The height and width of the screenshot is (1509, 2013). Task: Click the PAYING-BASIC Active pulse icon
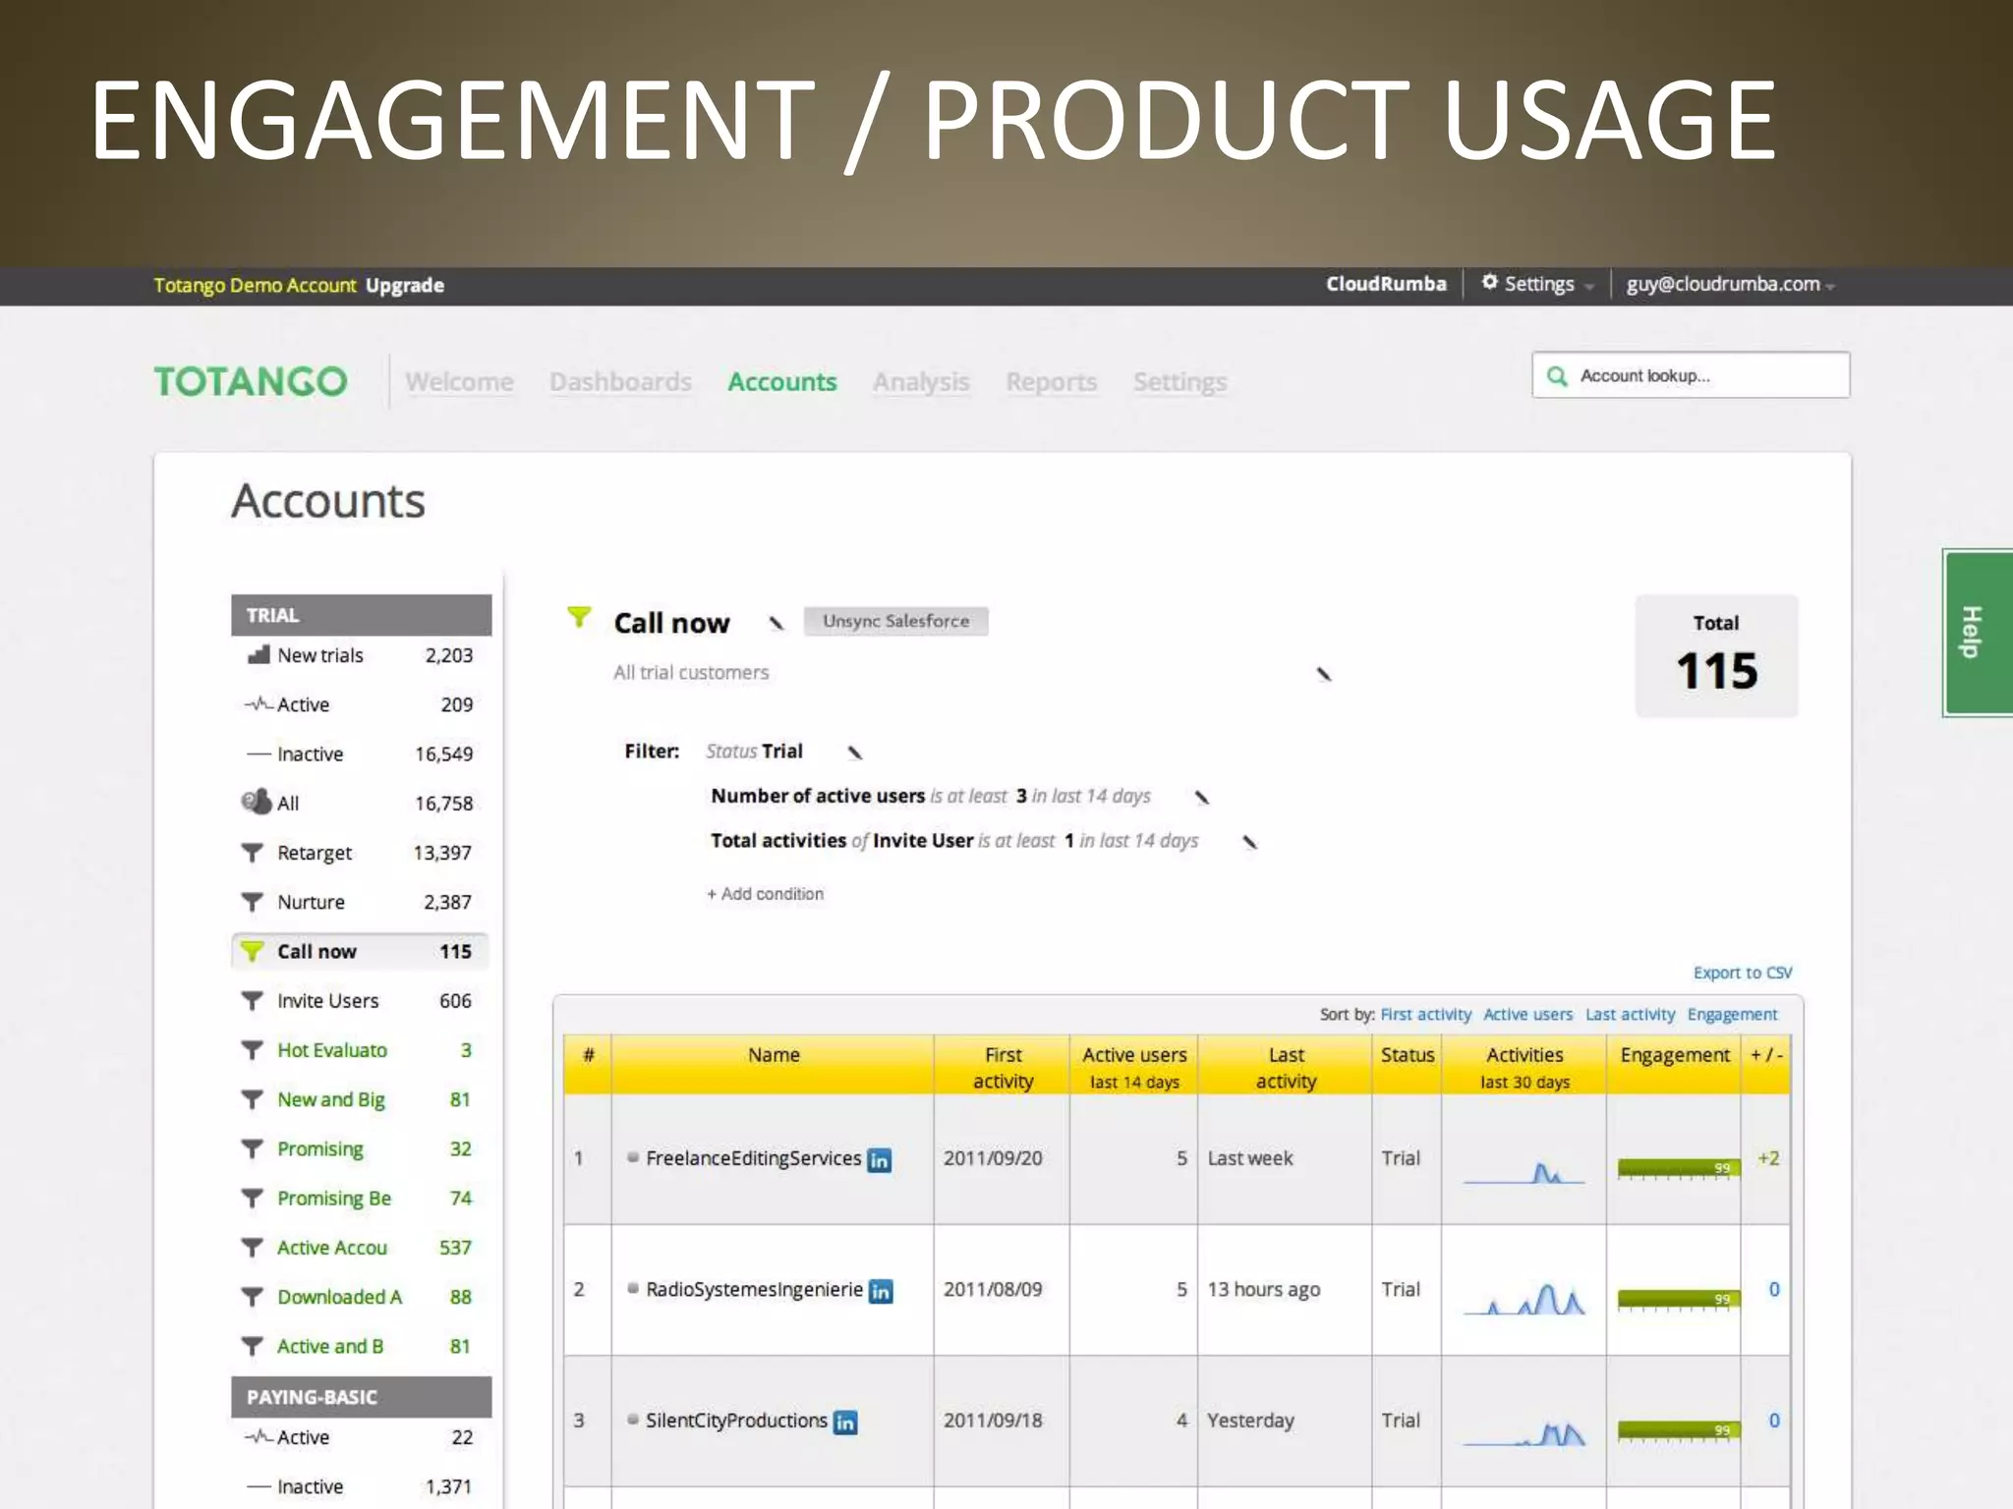259,1437
